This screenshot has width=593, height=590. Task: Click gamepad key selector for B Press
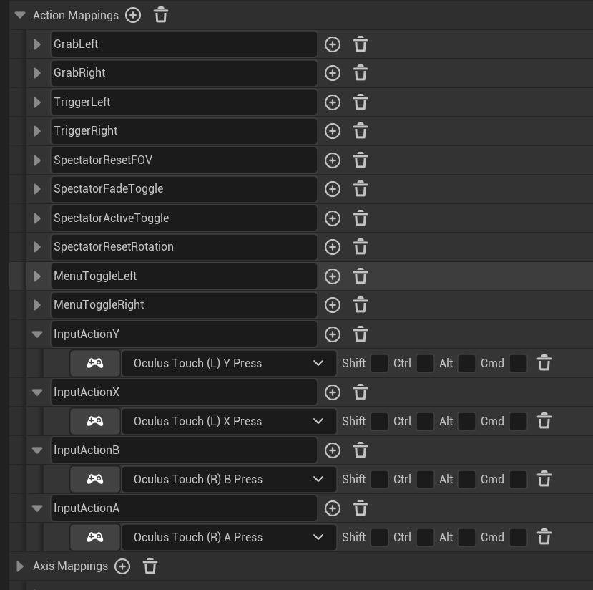coord(95,480)
